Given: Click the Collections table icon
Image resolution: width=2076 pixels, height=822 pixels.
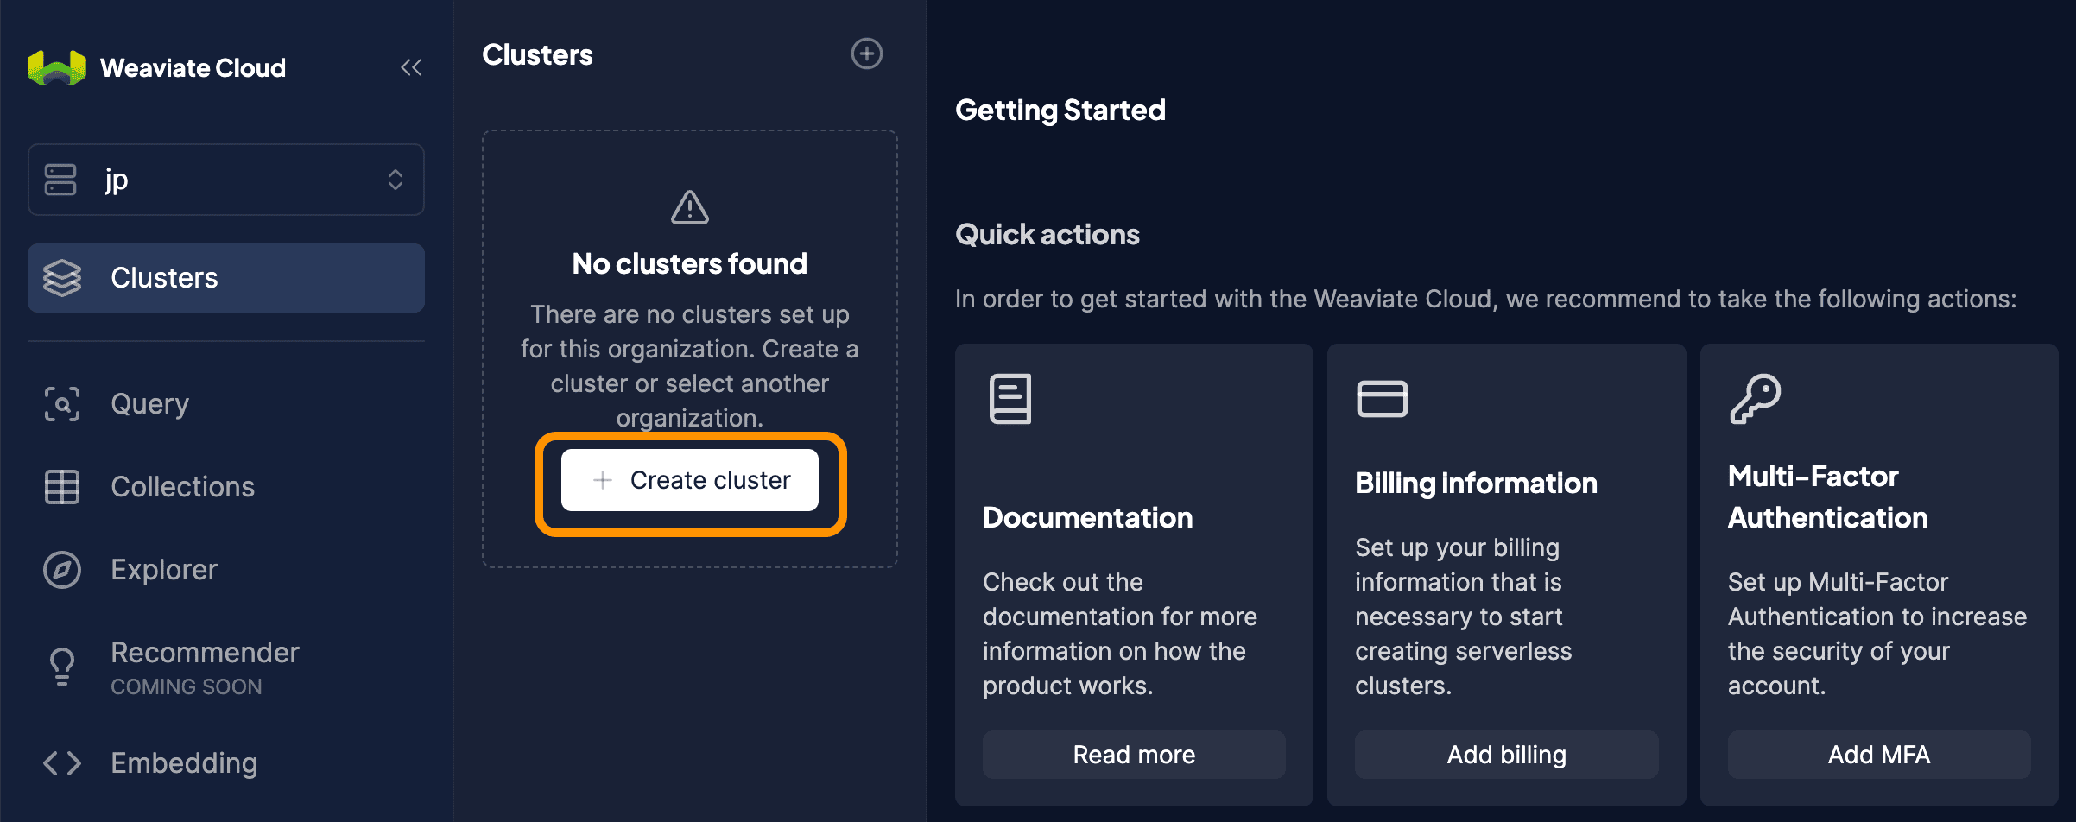Looking at the screenshot, I should pos(62,487).
